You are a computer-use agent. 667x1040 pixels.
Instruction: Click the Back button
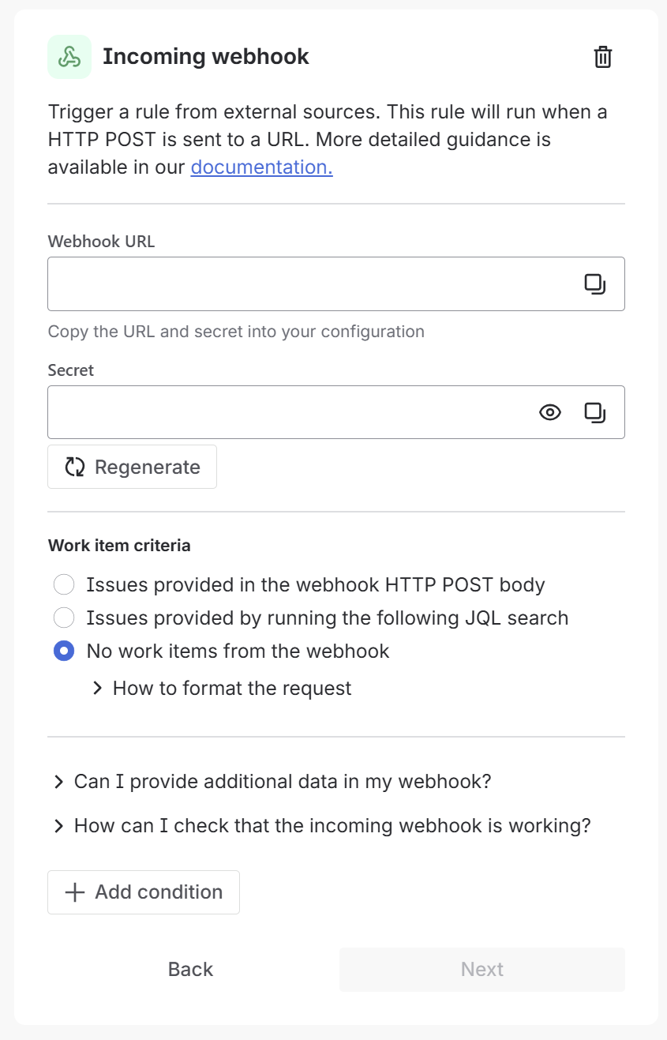[189, 969]
